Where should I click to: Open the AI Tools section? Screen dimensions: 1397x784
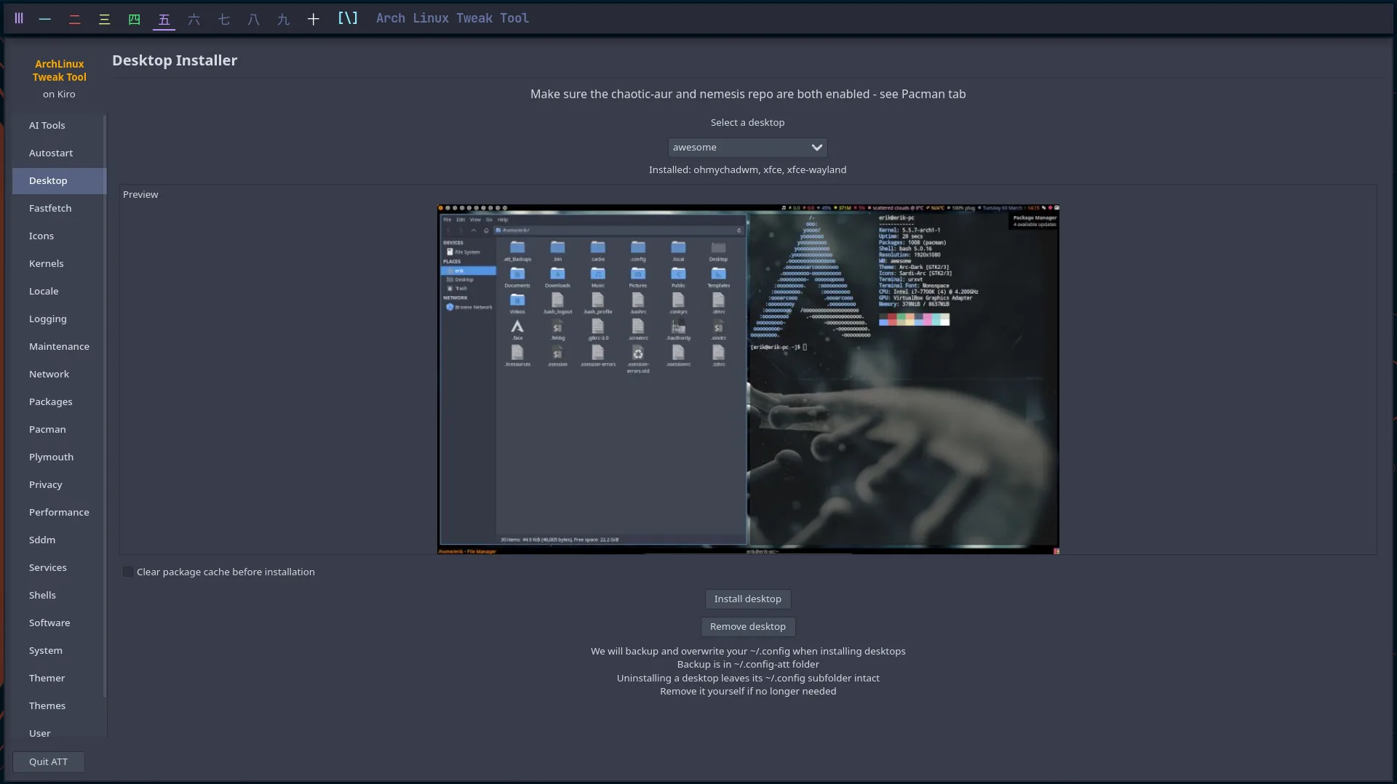tap(59, 125)
